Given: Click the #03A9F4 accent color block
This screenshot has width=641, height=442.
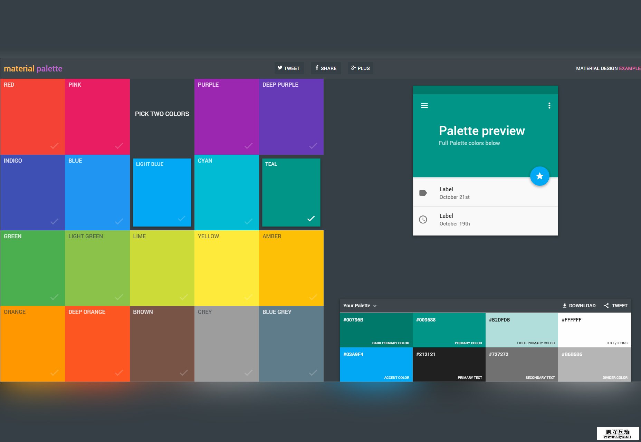Looking at the screenshot, I should pyautogui.click(x=376, y=364).
